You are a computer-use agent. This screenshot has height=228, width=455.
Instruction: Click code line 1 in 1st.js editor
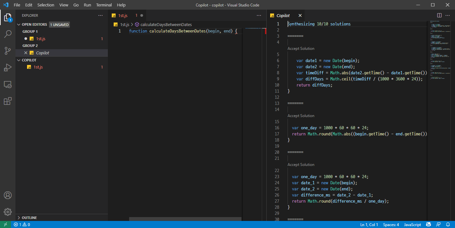183,31
